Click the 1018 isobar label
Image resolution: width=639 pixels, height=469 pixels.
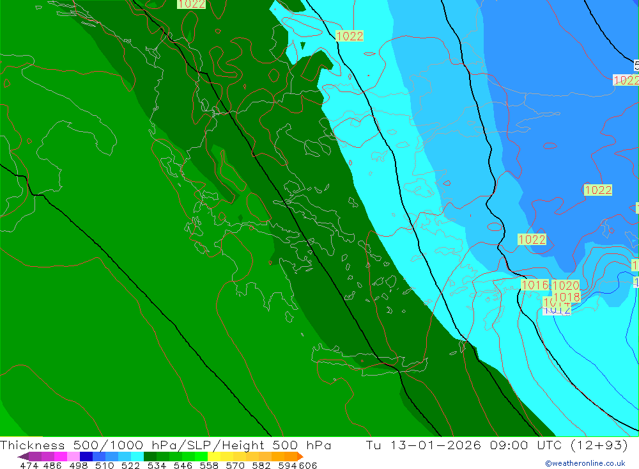click(x=567, y=297)
